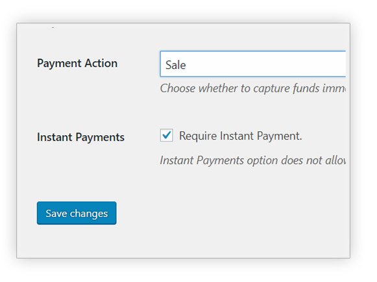Click the checkmark icon beside Require Instant Payment
This screenshot has height=282, width=377.
click(167, 135)
